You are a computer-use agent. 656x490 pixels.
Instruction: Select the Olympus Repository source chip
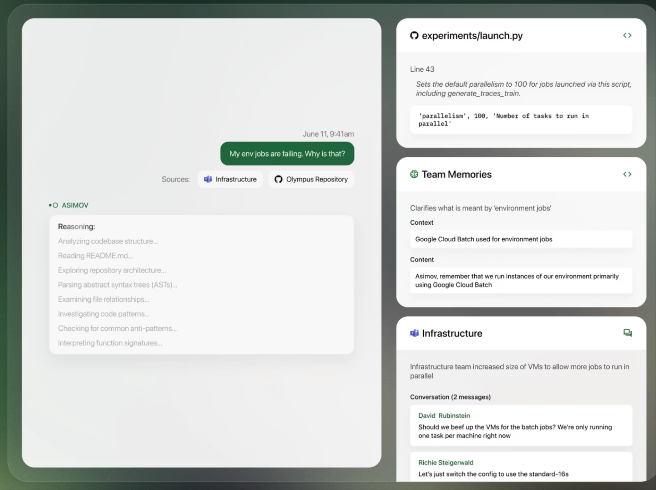pyautogui.click(x=311, y=179)
